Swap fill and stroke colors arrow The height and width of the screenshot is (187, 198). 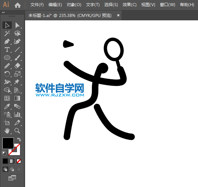click(x=19, y=140)
